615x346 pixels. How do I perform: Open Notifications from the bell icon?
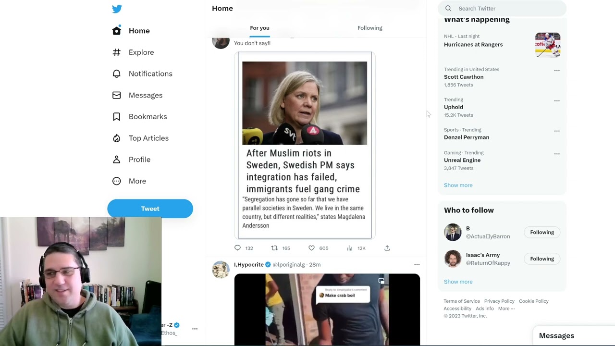click(x=117, y=74)
